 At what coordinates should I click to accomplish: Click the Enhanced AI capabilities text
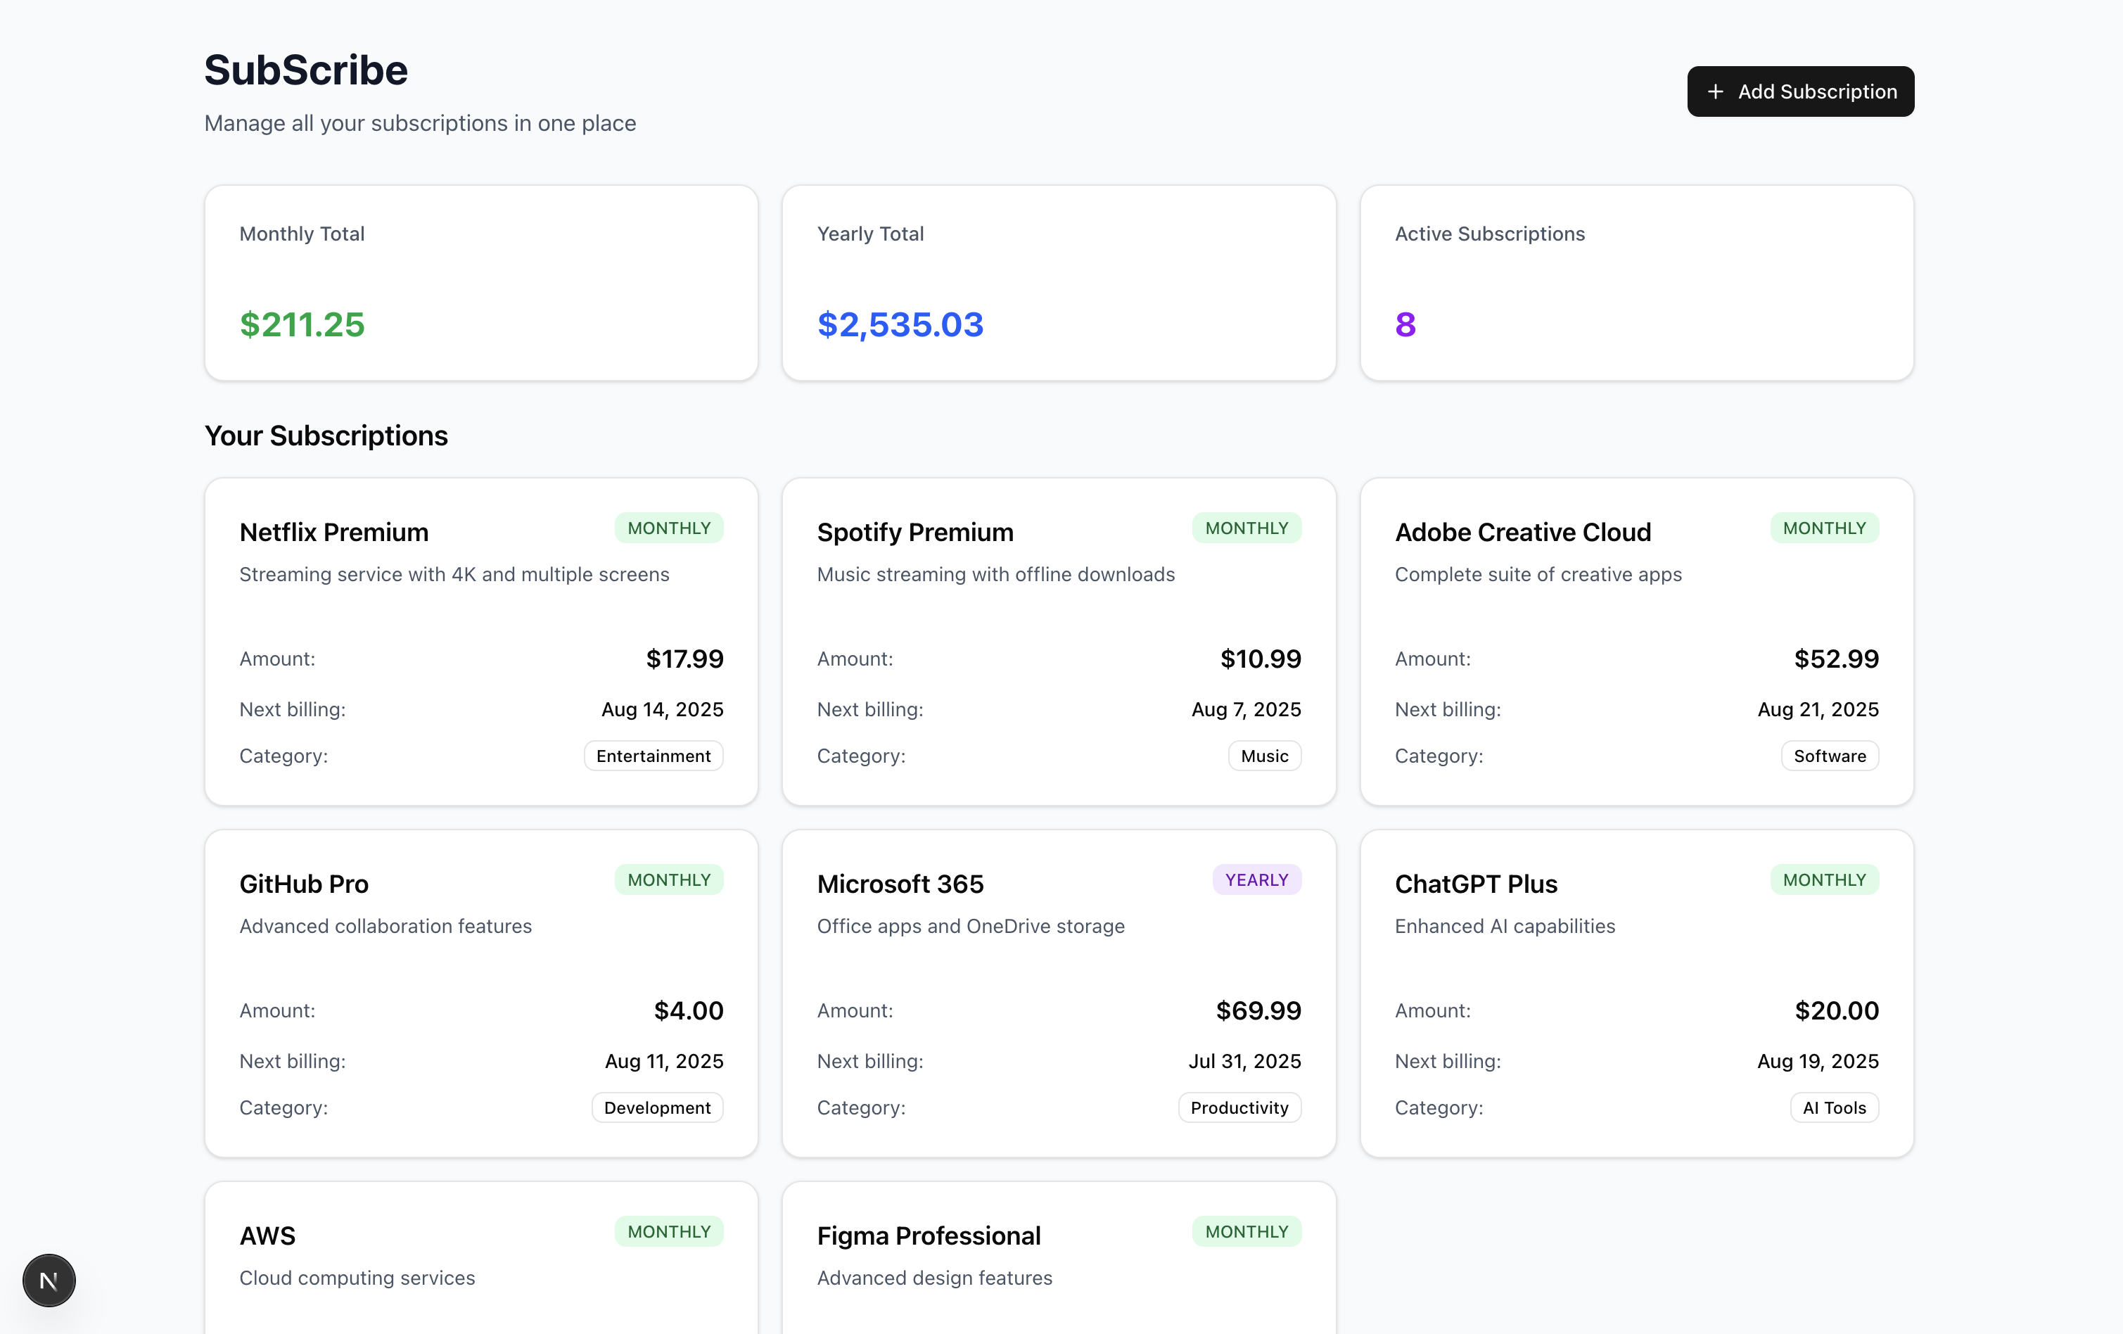point(1504,927)
